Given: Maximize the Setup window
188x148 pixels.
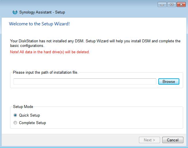Looking at the screenshot, I should point(172,5).
